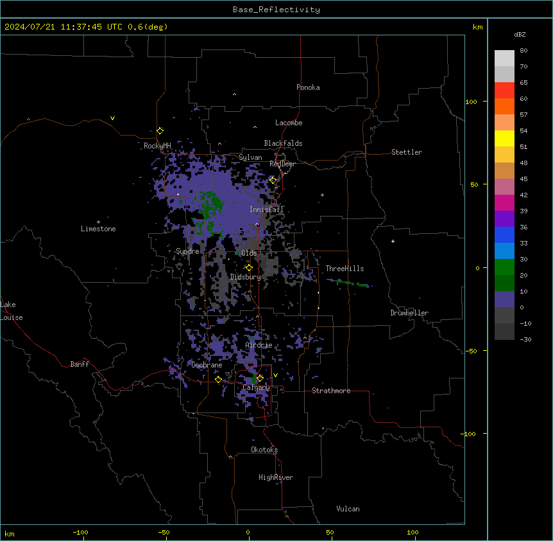Click the Olds town label
Viewport: 553px width, 541px height.
click(249, 253)
